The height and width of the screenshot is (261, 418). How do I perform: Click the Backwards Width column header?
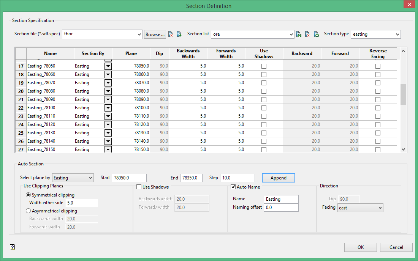click(188, 53)
